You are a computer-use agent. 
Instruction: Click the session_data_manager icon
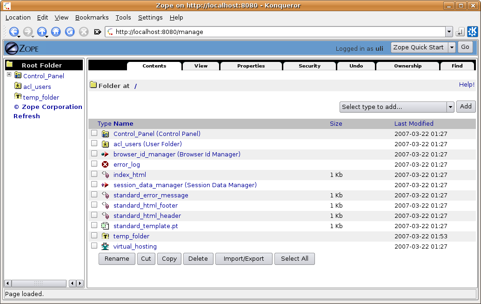(x=105, y=185)
